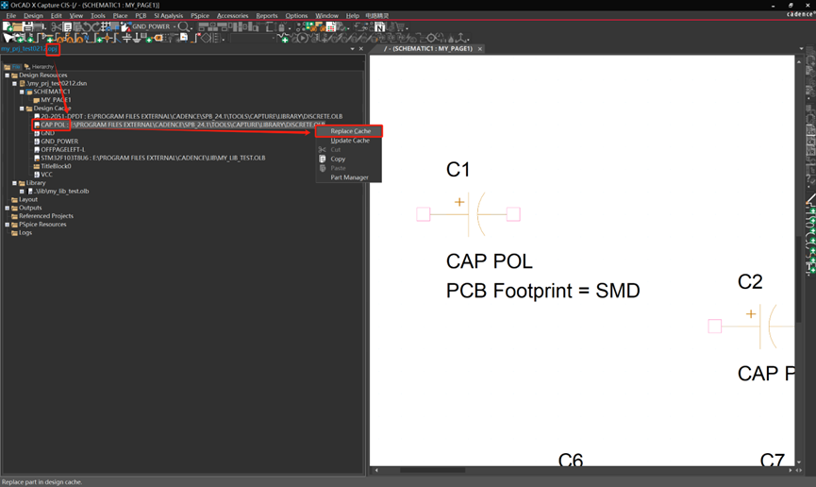Viewport: 816px width, 487px height.
Task: Select the CAP POL cache entry
Action: [x=183, y=125]
